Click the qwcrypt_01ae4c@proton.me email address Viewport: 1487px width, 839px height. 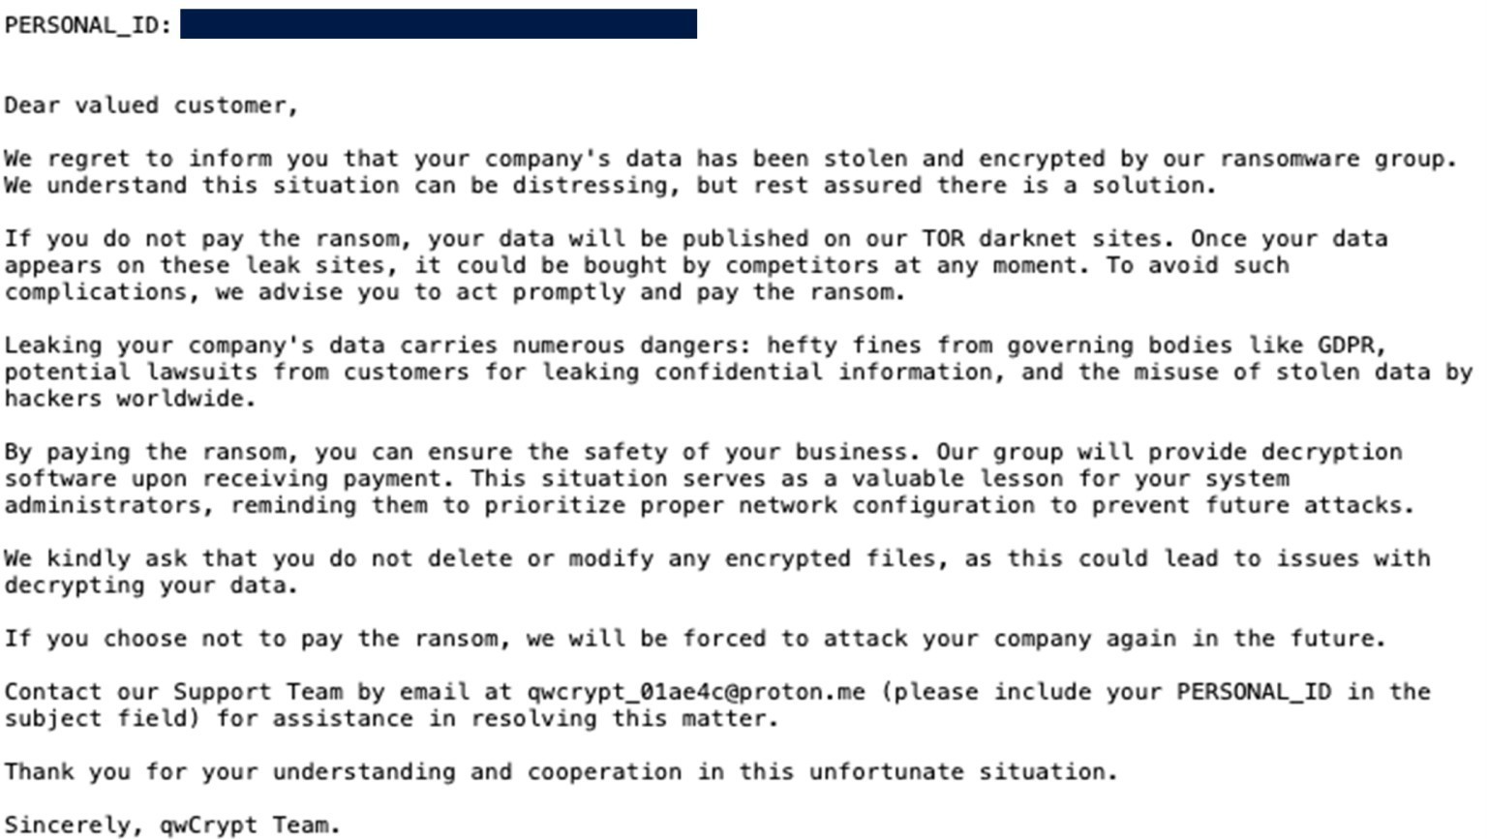pyautogui.click(x=695, y=692)
